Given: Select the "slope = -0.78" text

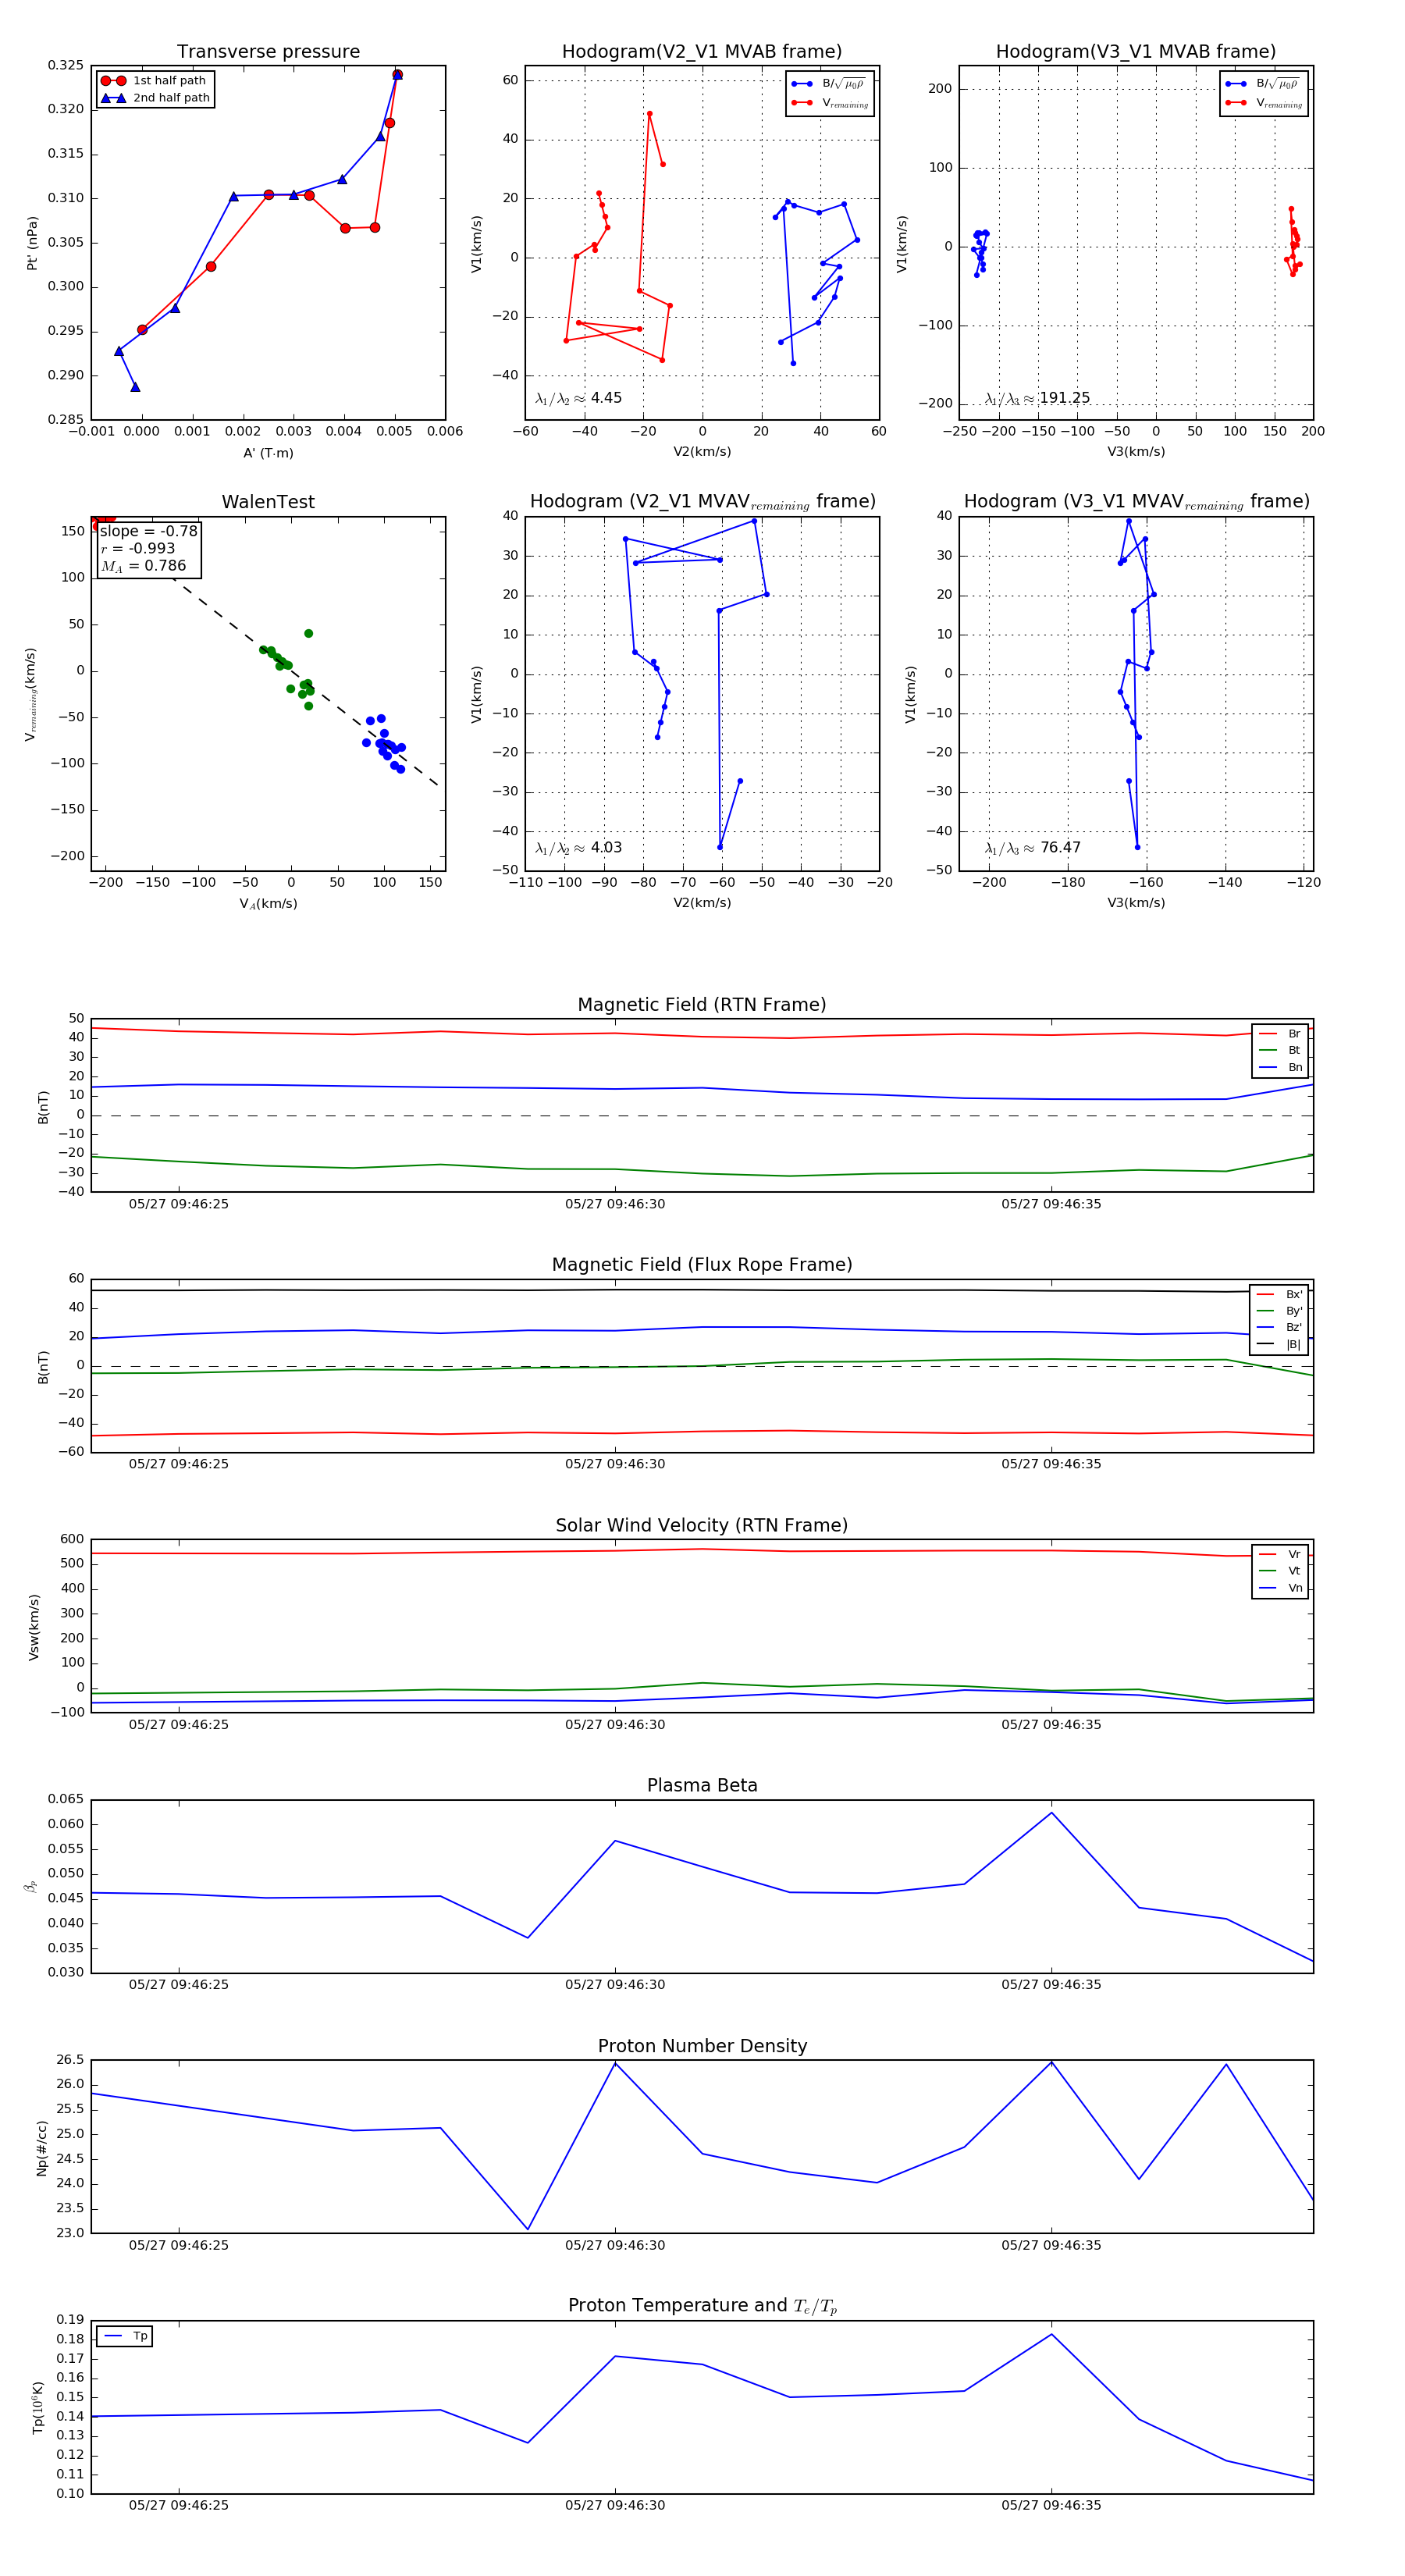Looking at the screenshot, I should [x=149, y=531].
